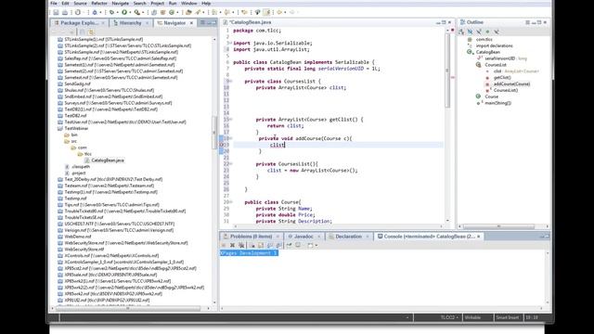Switch to the Package Explorer tab

pyautogui.click(x=79, y=23)
